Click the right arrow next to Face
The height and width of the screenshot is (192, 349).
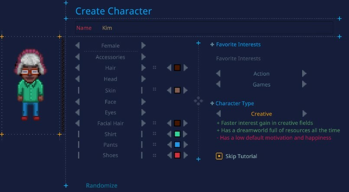[144, 102]
